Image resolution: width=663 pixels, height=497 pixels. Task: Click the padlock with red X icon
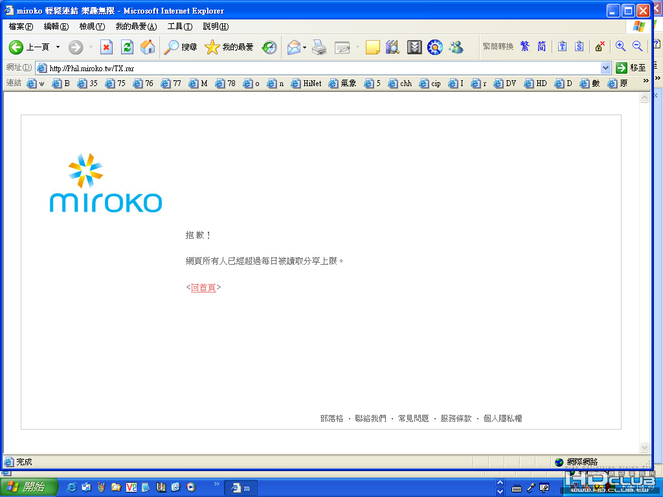[600, 47]
